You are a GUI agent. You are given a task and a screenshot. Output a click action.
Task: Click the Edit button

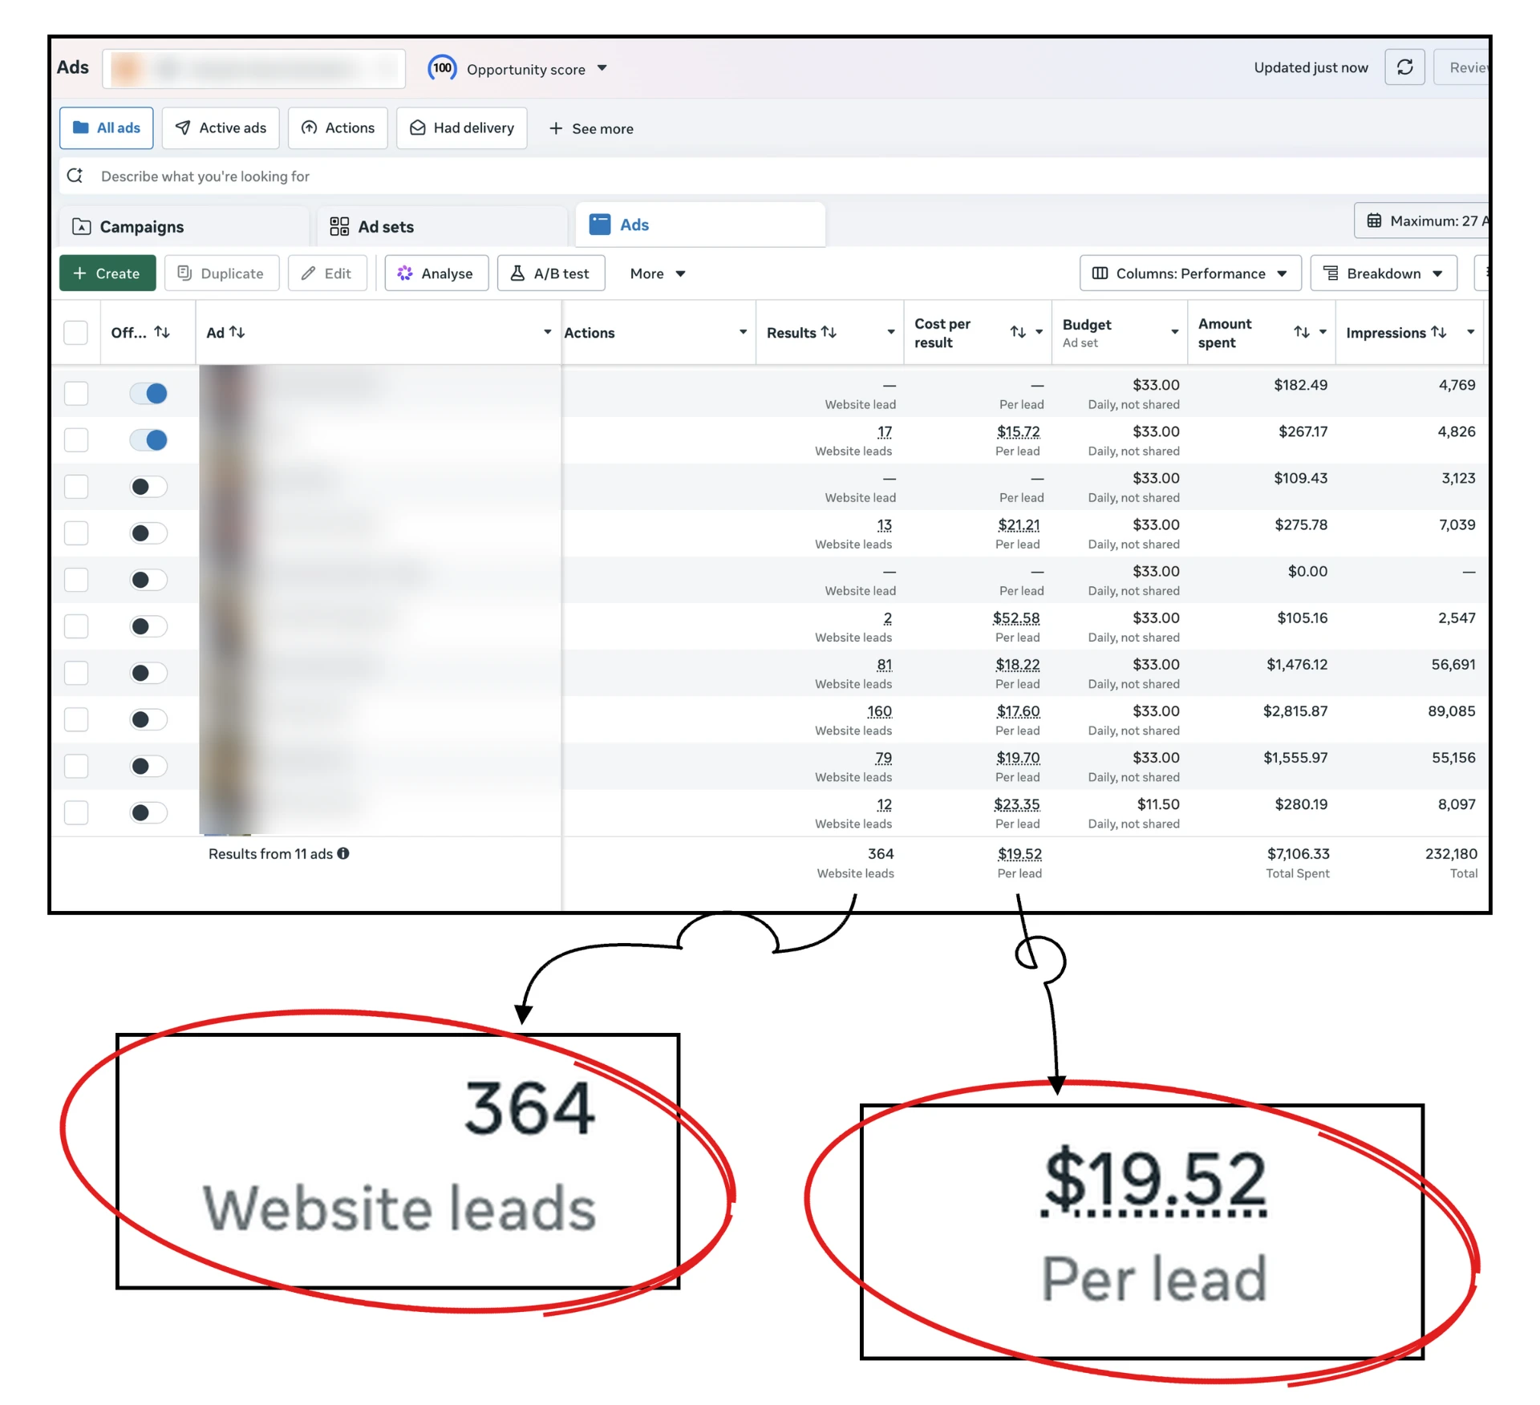tap(327, 273)
